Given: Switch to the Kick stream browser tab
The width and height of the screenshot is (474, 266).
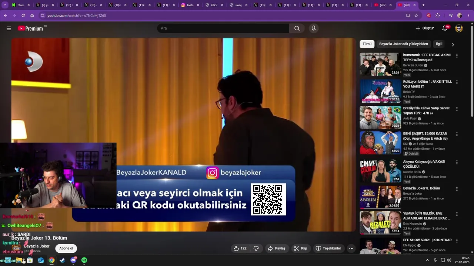Looking at the screenshot, I should tap(21, 5).
